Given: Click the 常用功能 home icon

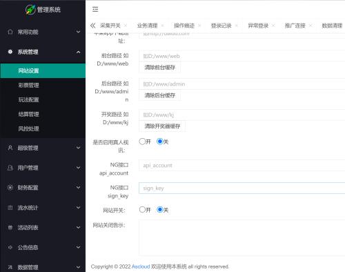Looking at the screenshot, I should coord(10,32).
